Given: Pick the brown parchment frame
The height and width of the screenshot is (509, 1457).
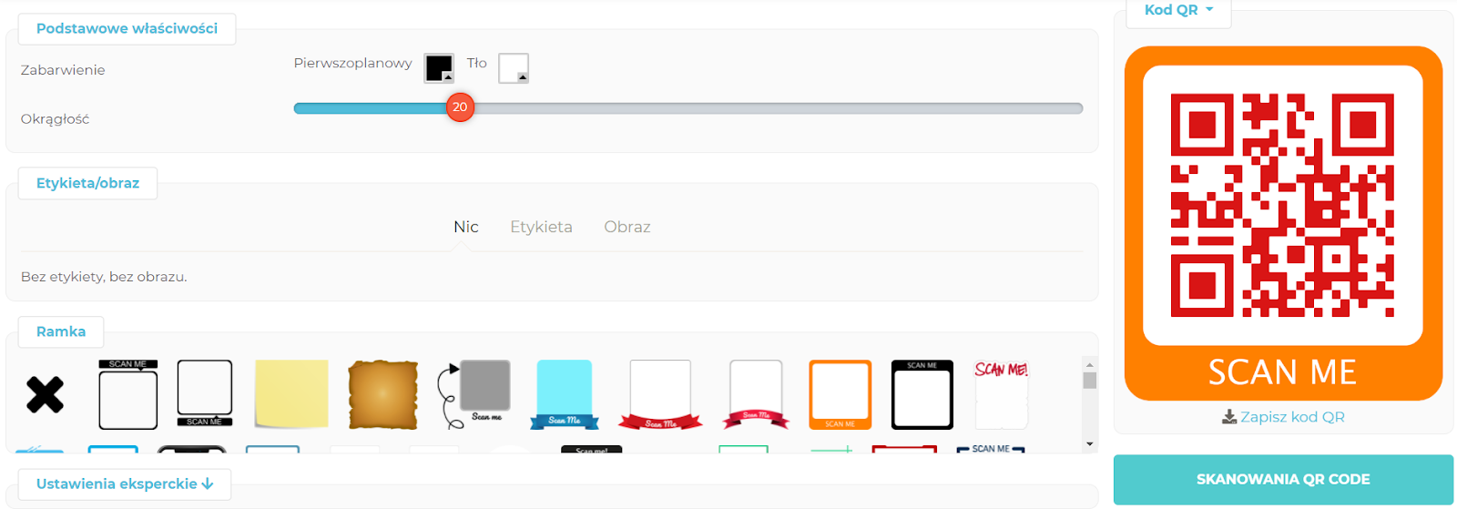Looking at the screenshot, I should [x=383, y=394].
